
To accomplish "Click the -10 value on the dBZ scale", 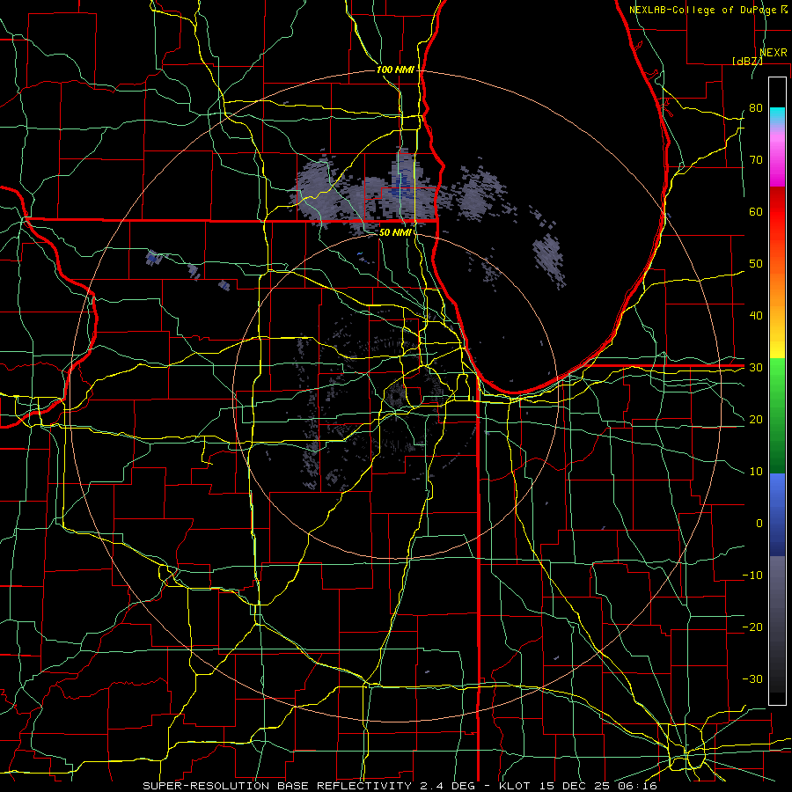I will pos(752,576).
